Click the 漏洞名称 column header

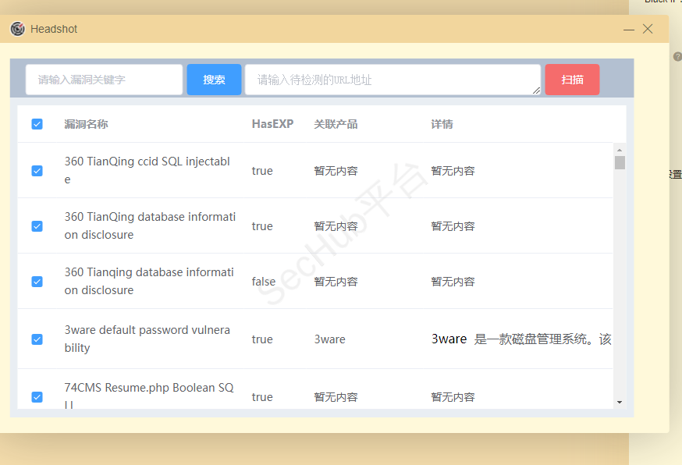click(x=86, y=124)
